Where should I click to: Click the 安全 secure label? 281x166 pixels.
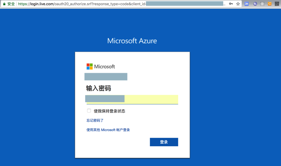tap(11, 4)
